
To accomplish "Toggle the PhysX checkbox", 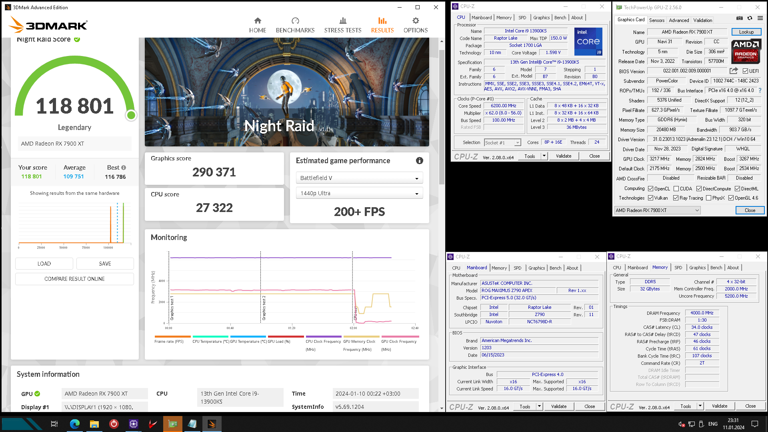I will coord(708,198).
